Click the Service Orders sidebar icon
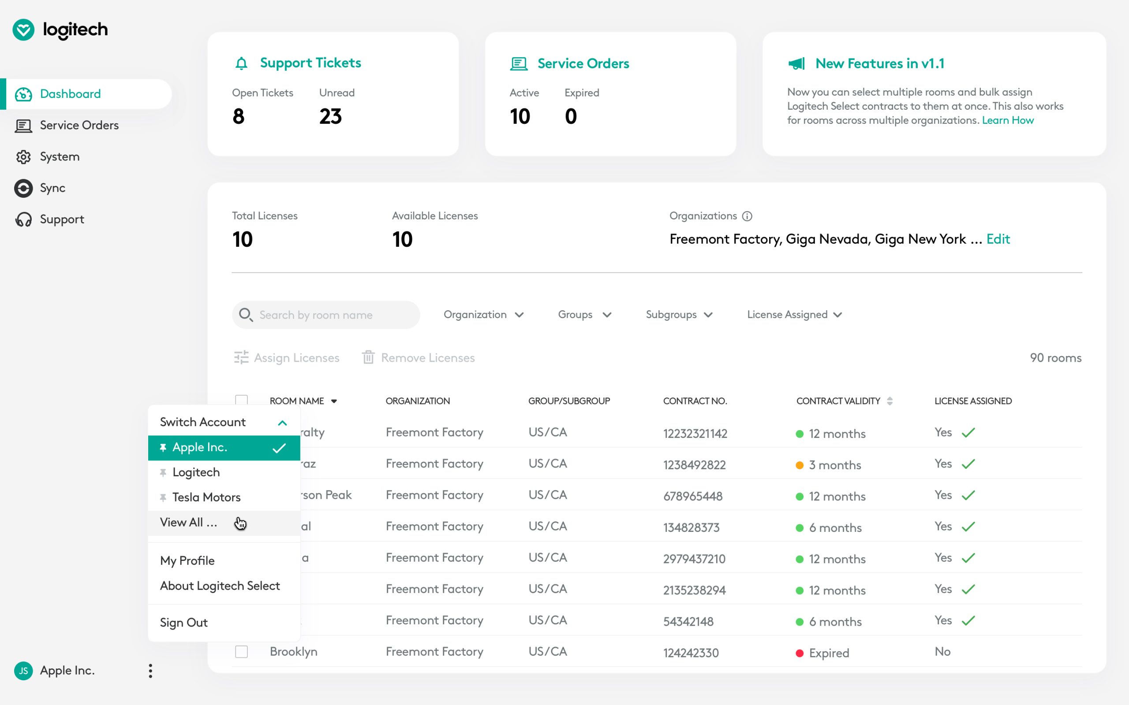 [23, 126]
